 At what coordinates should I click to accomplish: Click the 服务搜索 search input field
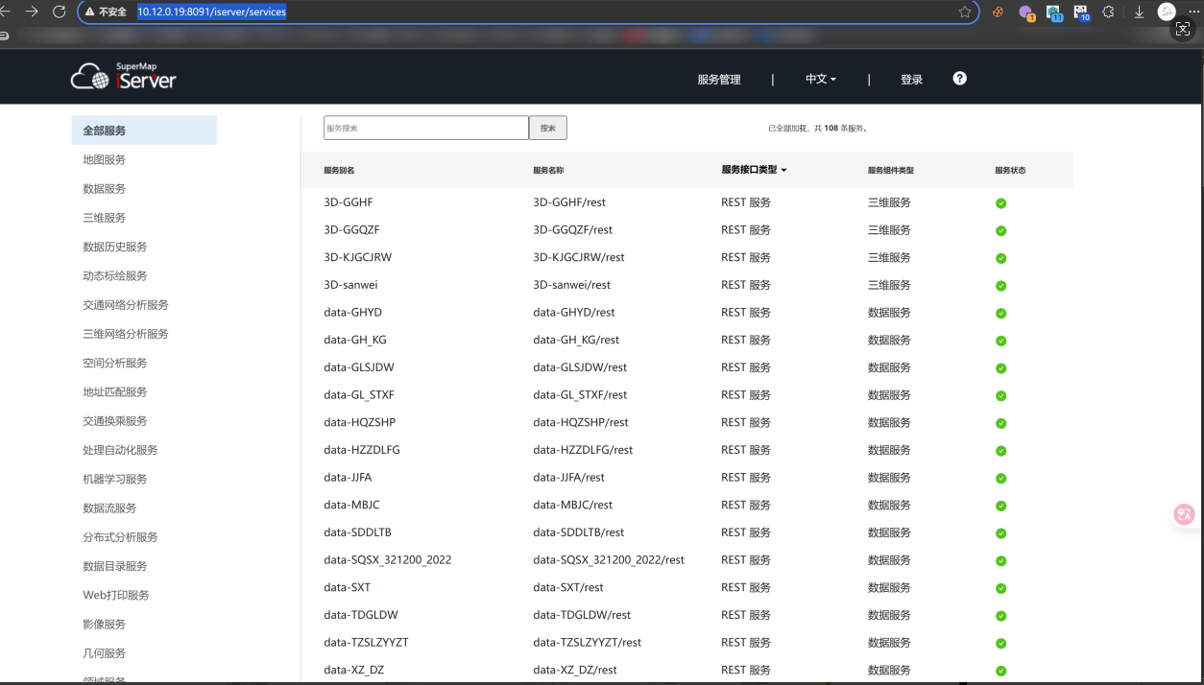tap(425, 128)
